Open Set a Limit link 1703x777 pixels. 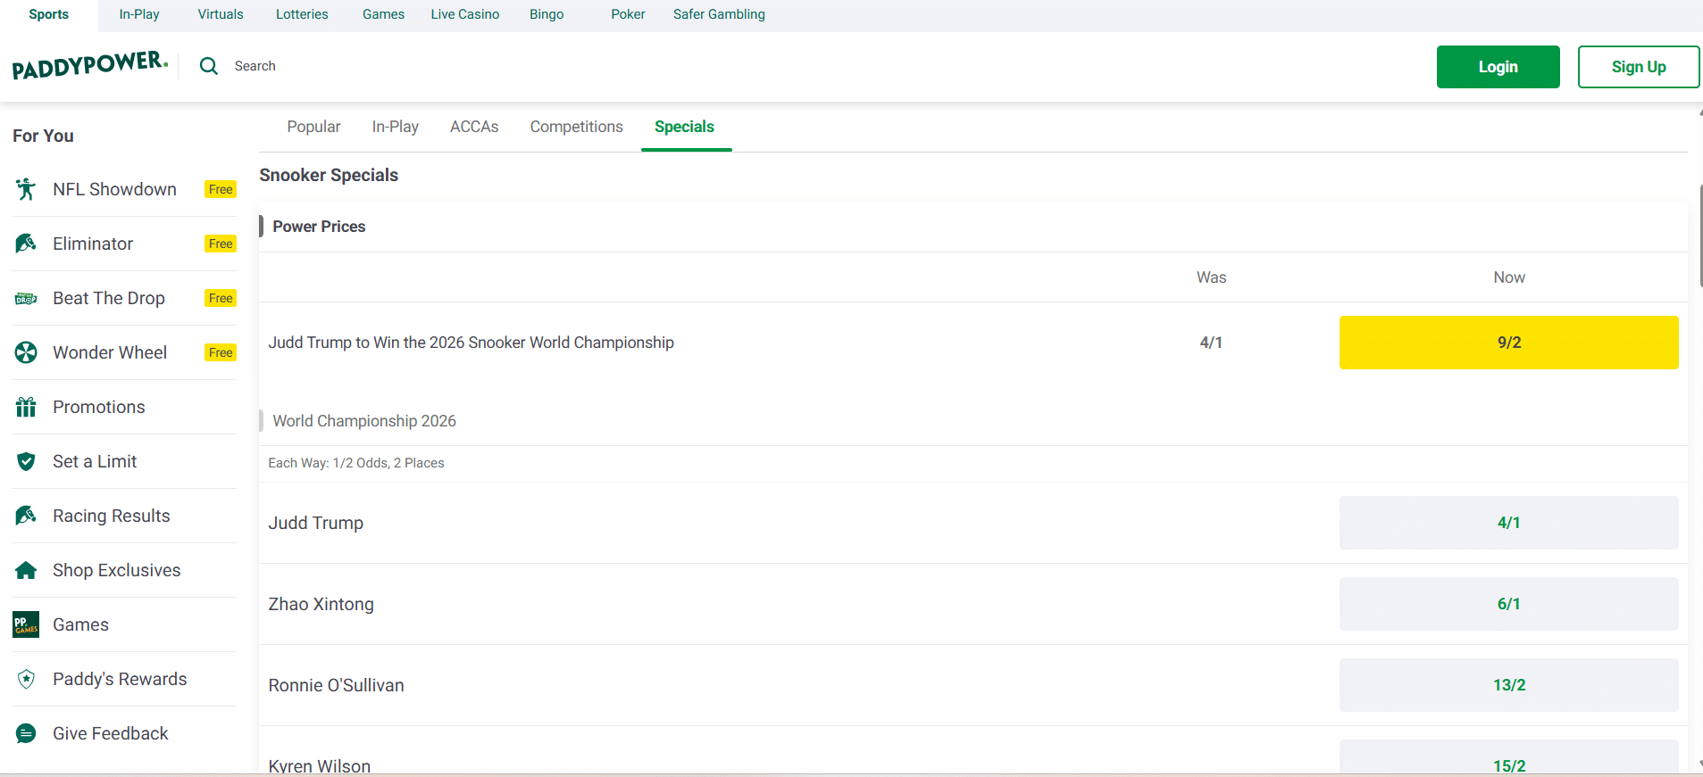click(125, 461)
